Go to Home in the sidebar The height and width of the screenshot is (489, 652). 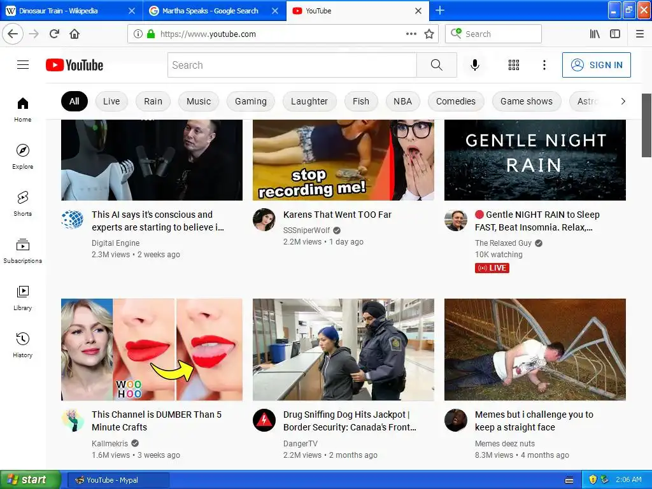23,110
